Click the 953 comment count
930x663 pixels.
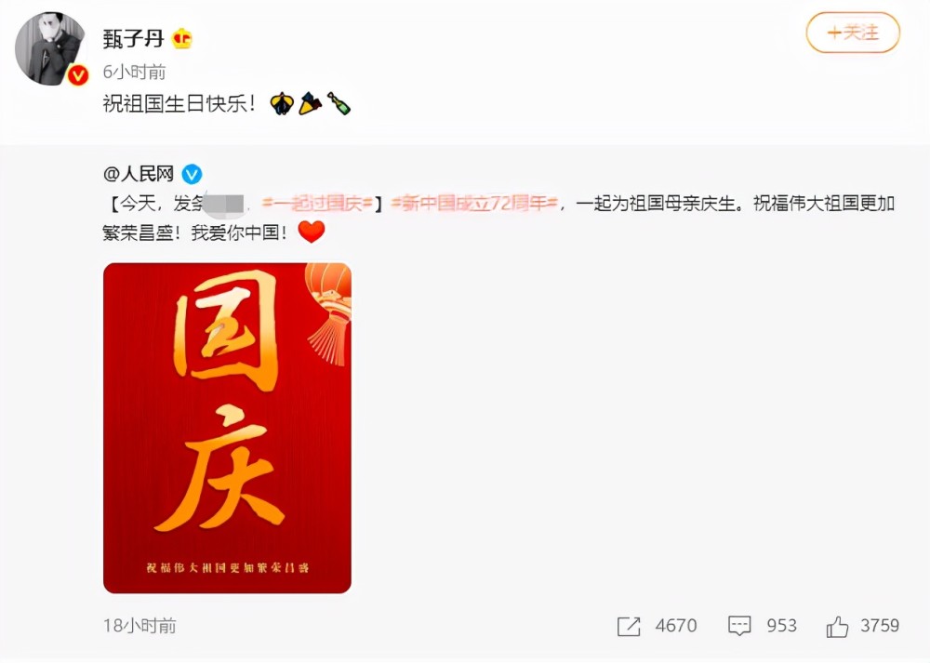click(782, 626)
